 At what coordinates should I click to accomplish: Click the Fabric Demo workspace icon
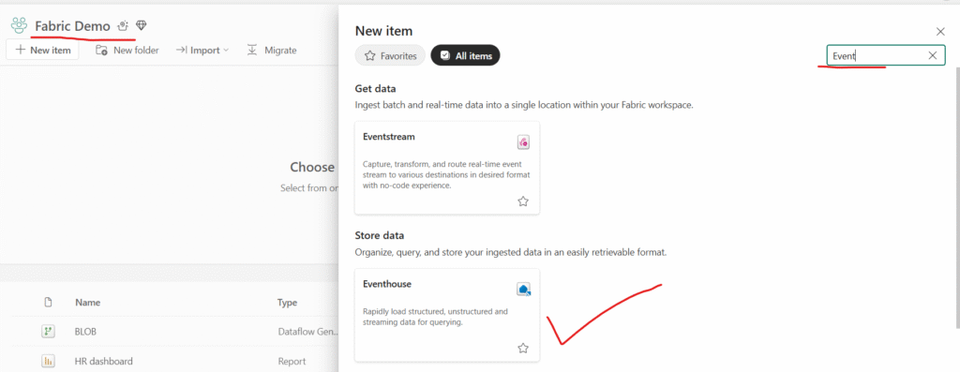click(19, 25)
